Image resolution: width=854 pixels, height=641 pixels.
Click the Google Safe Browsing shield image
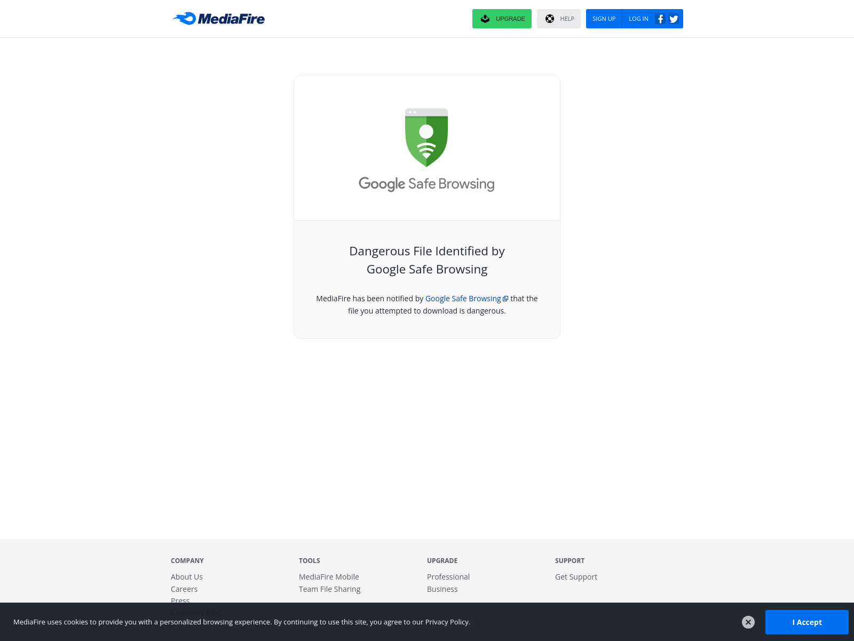[426, 150]
